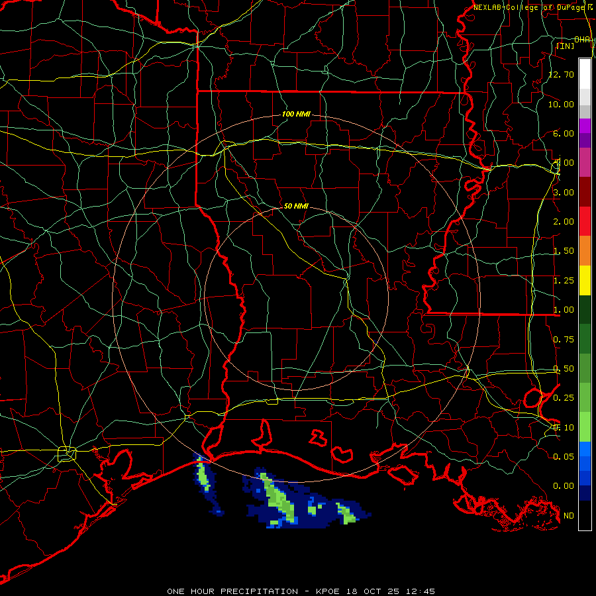596x596 pixels.
Task: Select the light blue legend color block
Action: (x=585, y=449)
